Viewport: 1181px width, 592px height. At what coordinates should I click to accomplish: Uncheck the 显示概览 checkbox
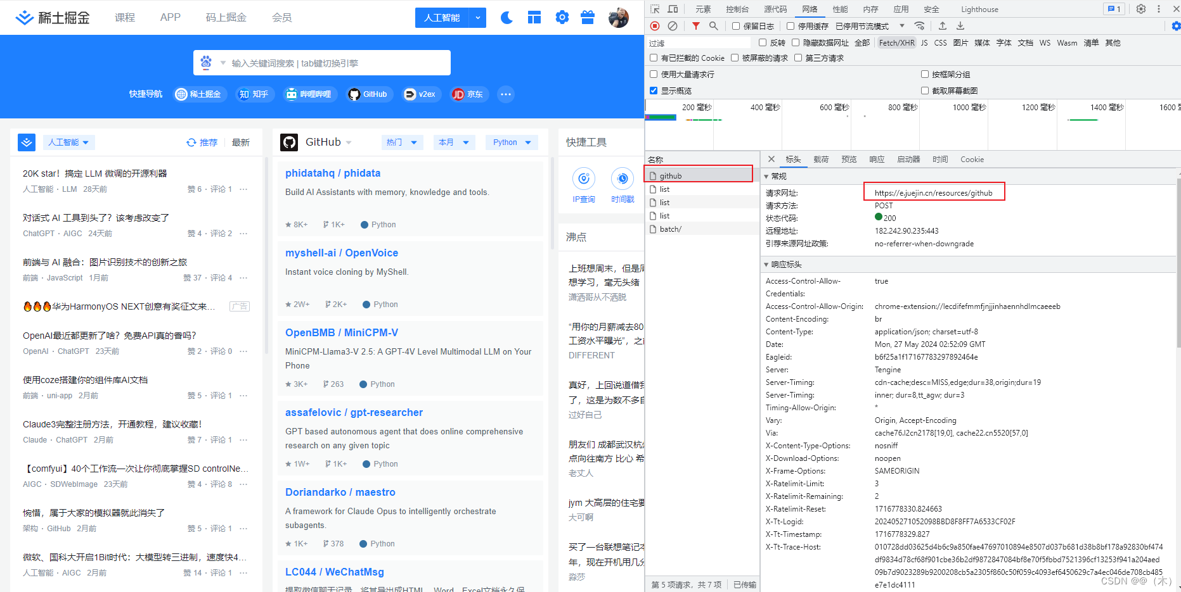click(x=654, y=91)
